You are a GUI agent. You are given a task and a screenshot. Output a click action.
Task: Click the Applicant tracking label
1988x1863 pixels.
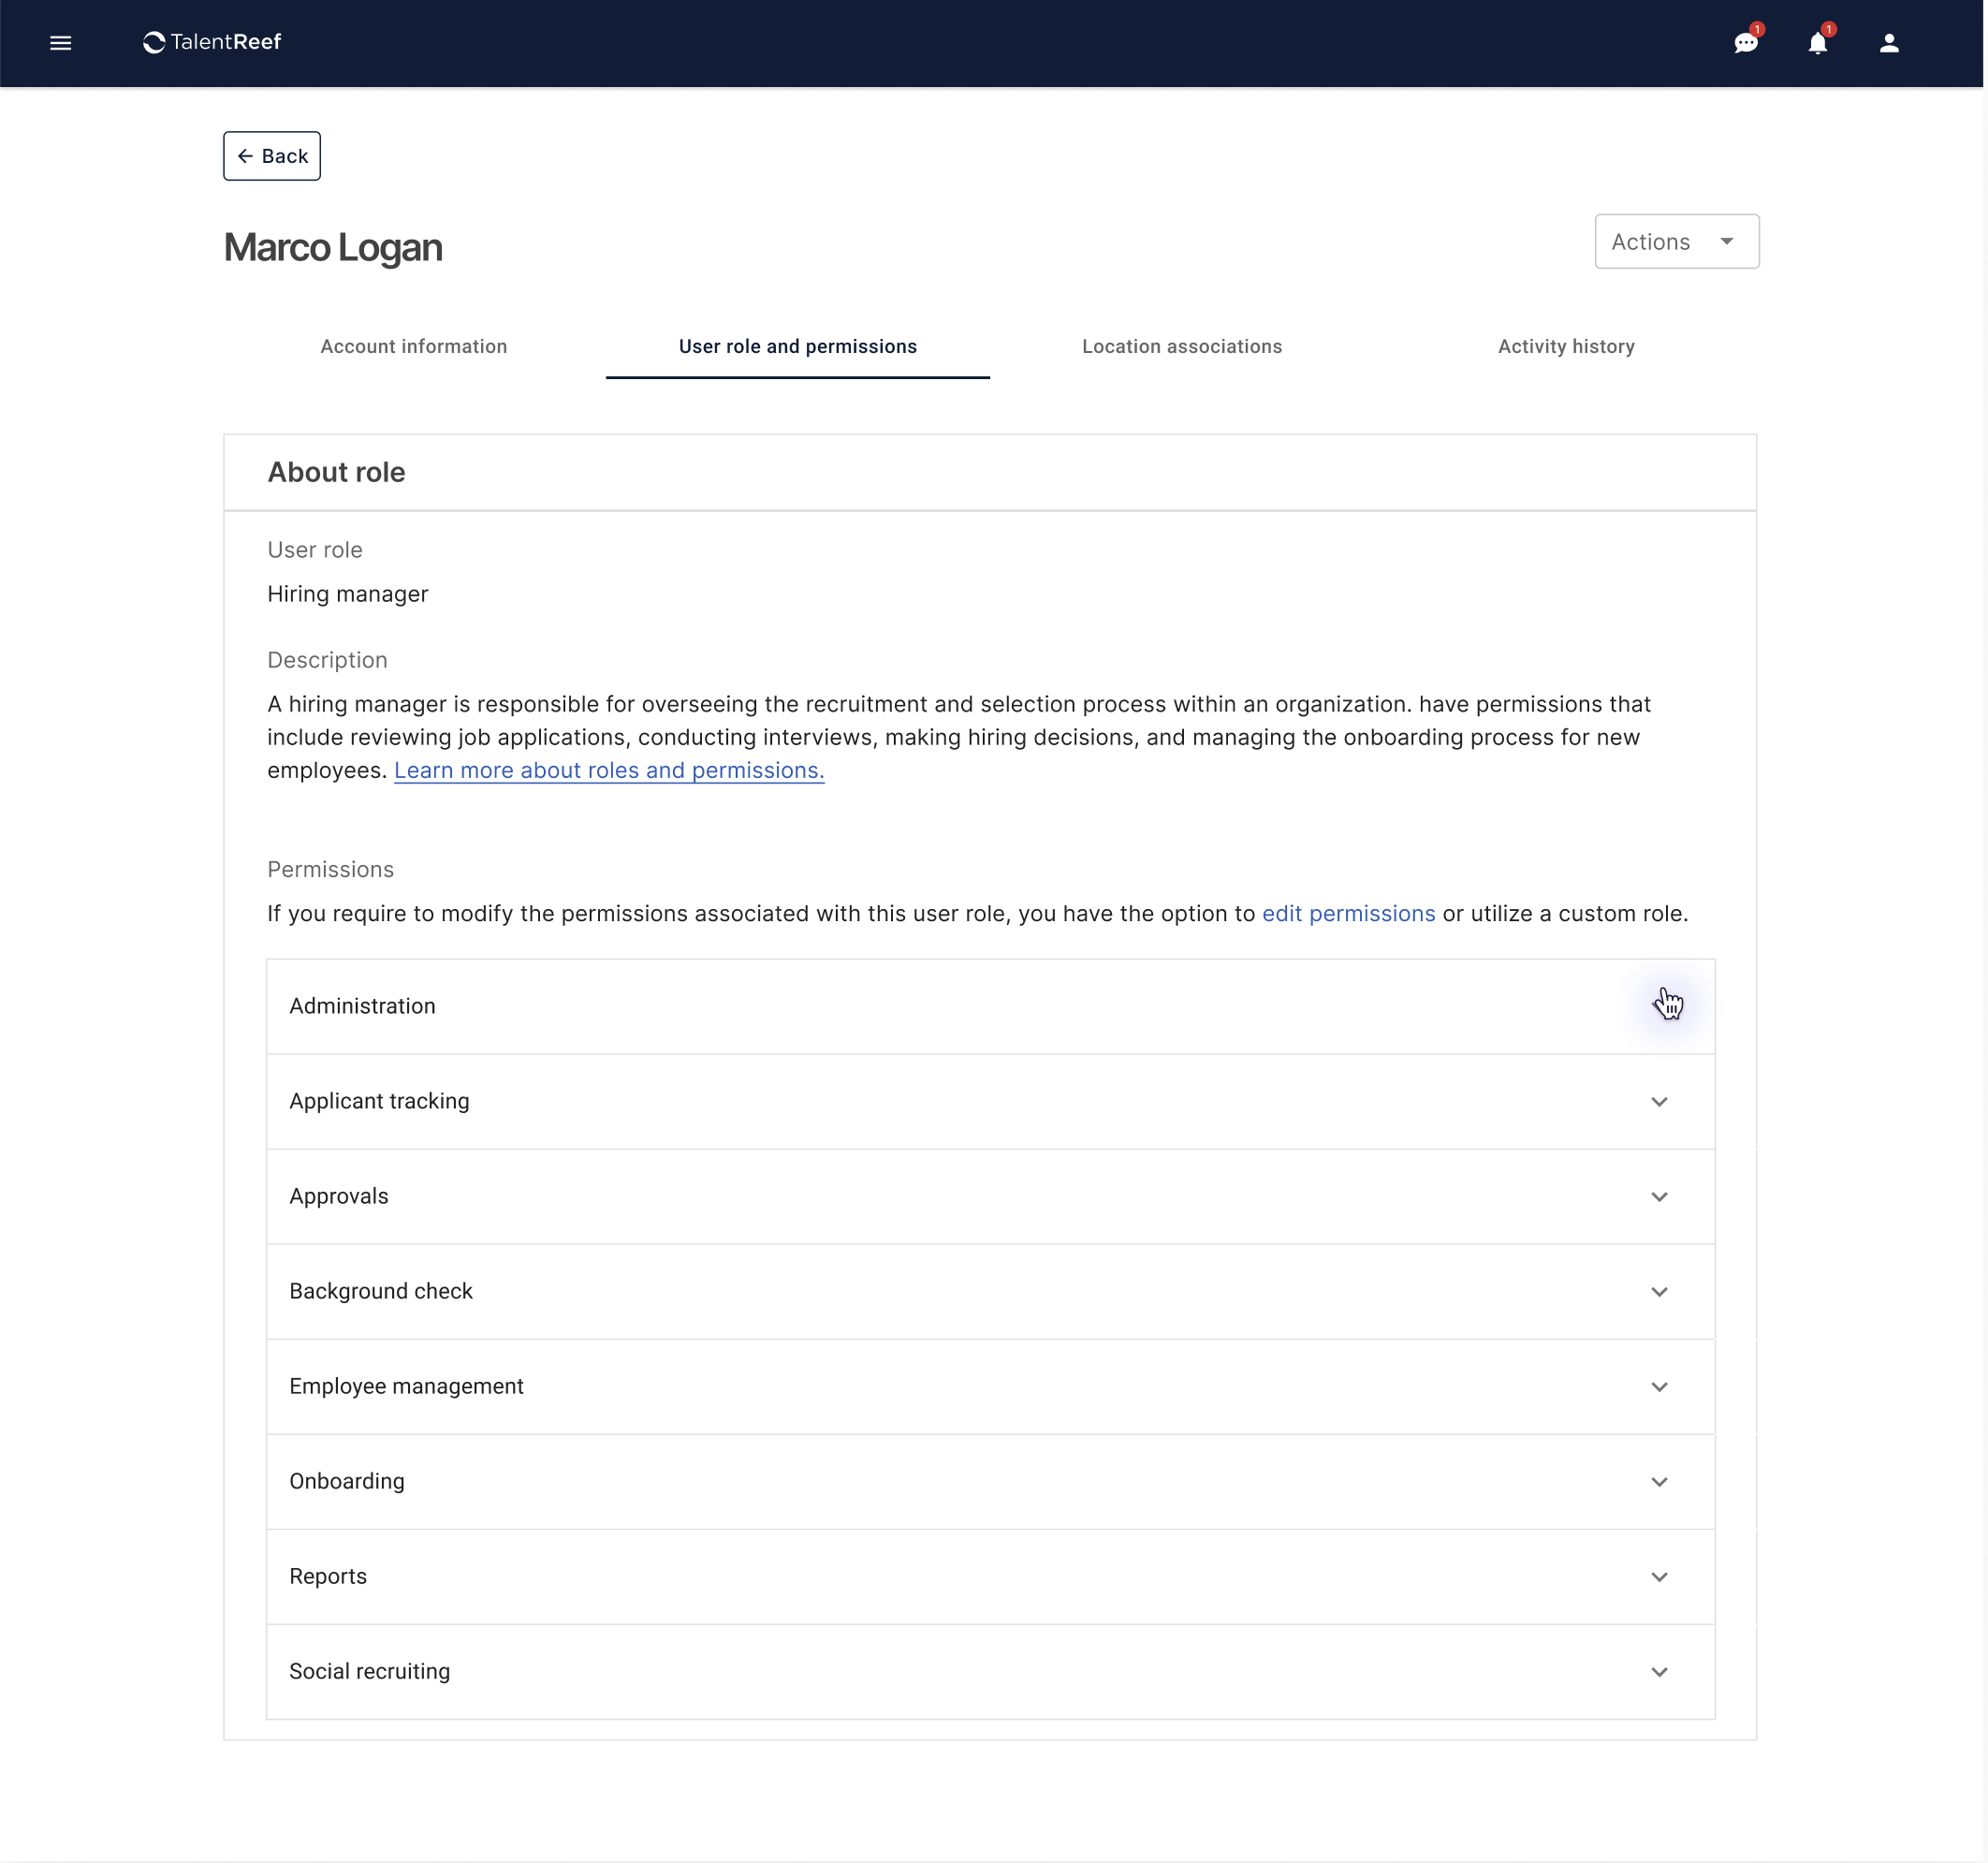pos(379,1101)
